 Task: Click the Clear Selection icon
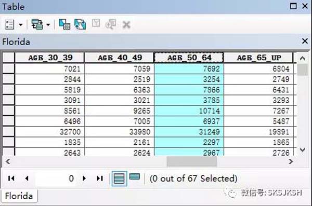coord(96,23)
